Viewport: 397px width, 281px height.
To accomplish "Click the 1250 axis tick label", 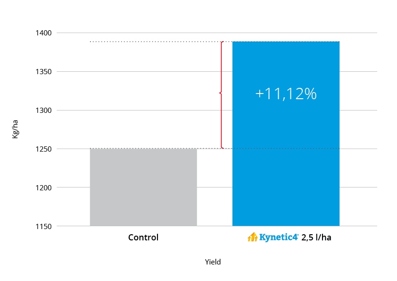I will point(43,149).
